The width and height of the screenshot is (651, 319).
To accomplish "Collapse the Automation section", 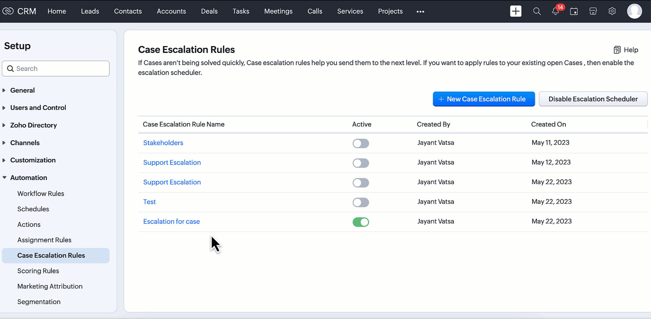I will [28, 178].
